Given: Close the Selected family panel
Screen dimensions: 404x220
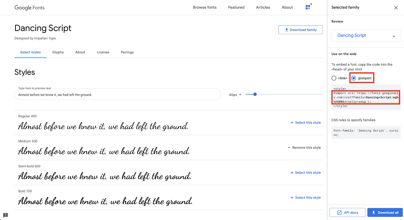Looking at the screenshot, I should [x=396, y=8].
